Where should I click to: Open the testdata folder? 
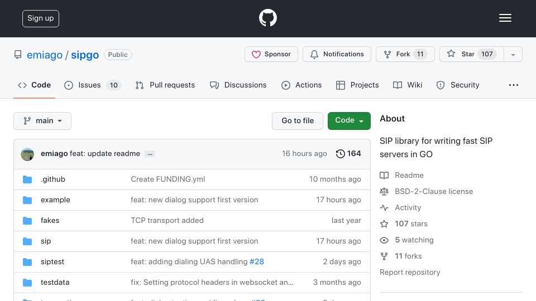pyautogui.click(x=55, y=282)
